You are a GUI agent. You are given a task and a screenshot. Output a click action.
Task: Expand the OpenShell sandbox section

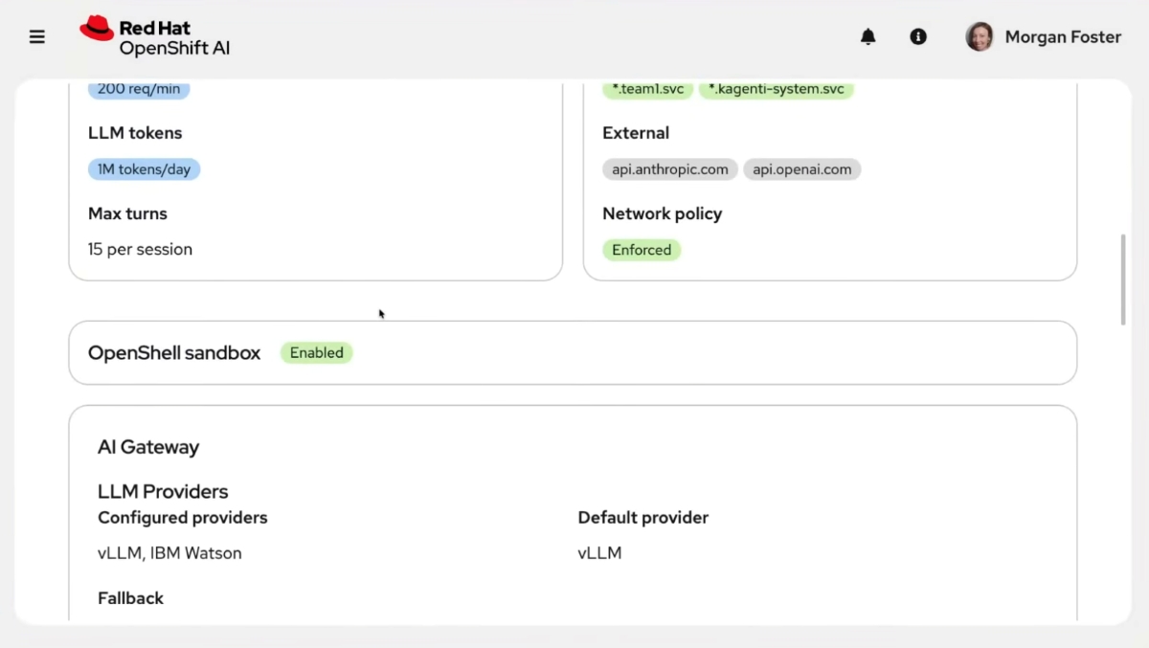(573, 352)
